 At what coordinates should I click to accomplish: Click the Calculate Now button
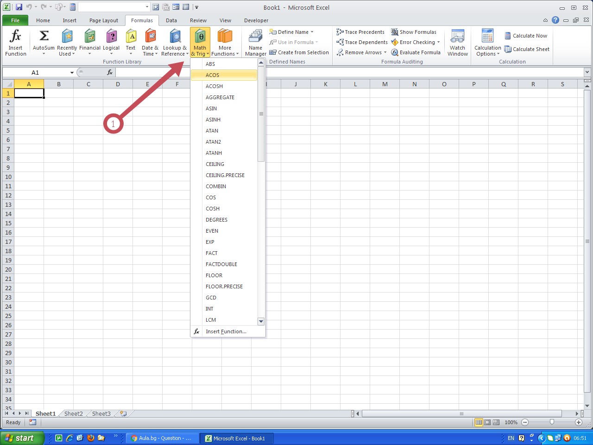[526, 36]
